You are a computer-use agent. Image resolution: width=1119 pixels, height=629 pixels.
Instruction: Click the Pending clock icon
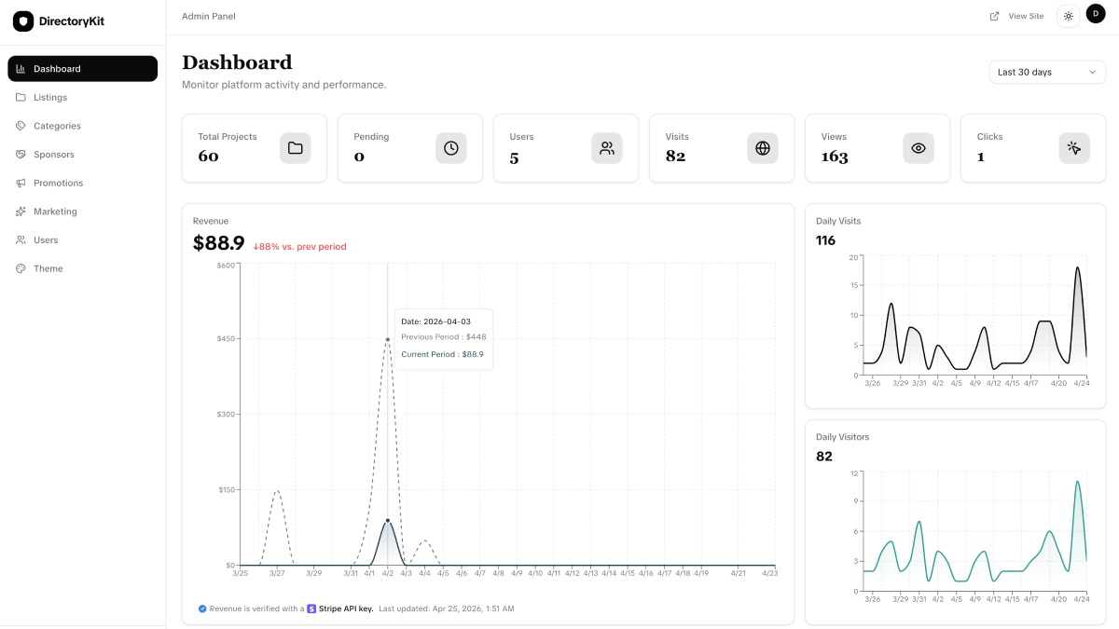pos(451,148)
